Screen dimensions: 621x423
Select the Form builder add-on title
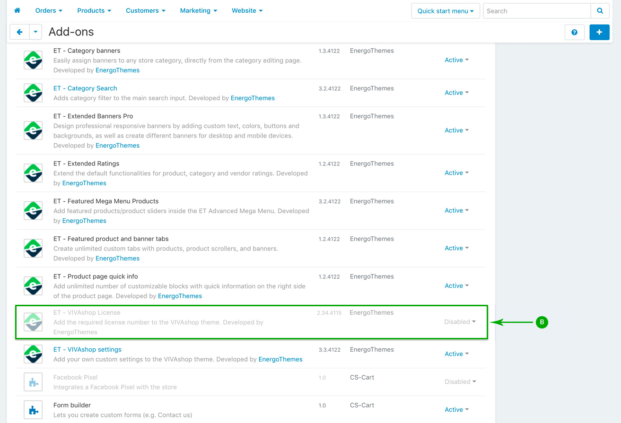pyautogui.click(x=72, y=406)
